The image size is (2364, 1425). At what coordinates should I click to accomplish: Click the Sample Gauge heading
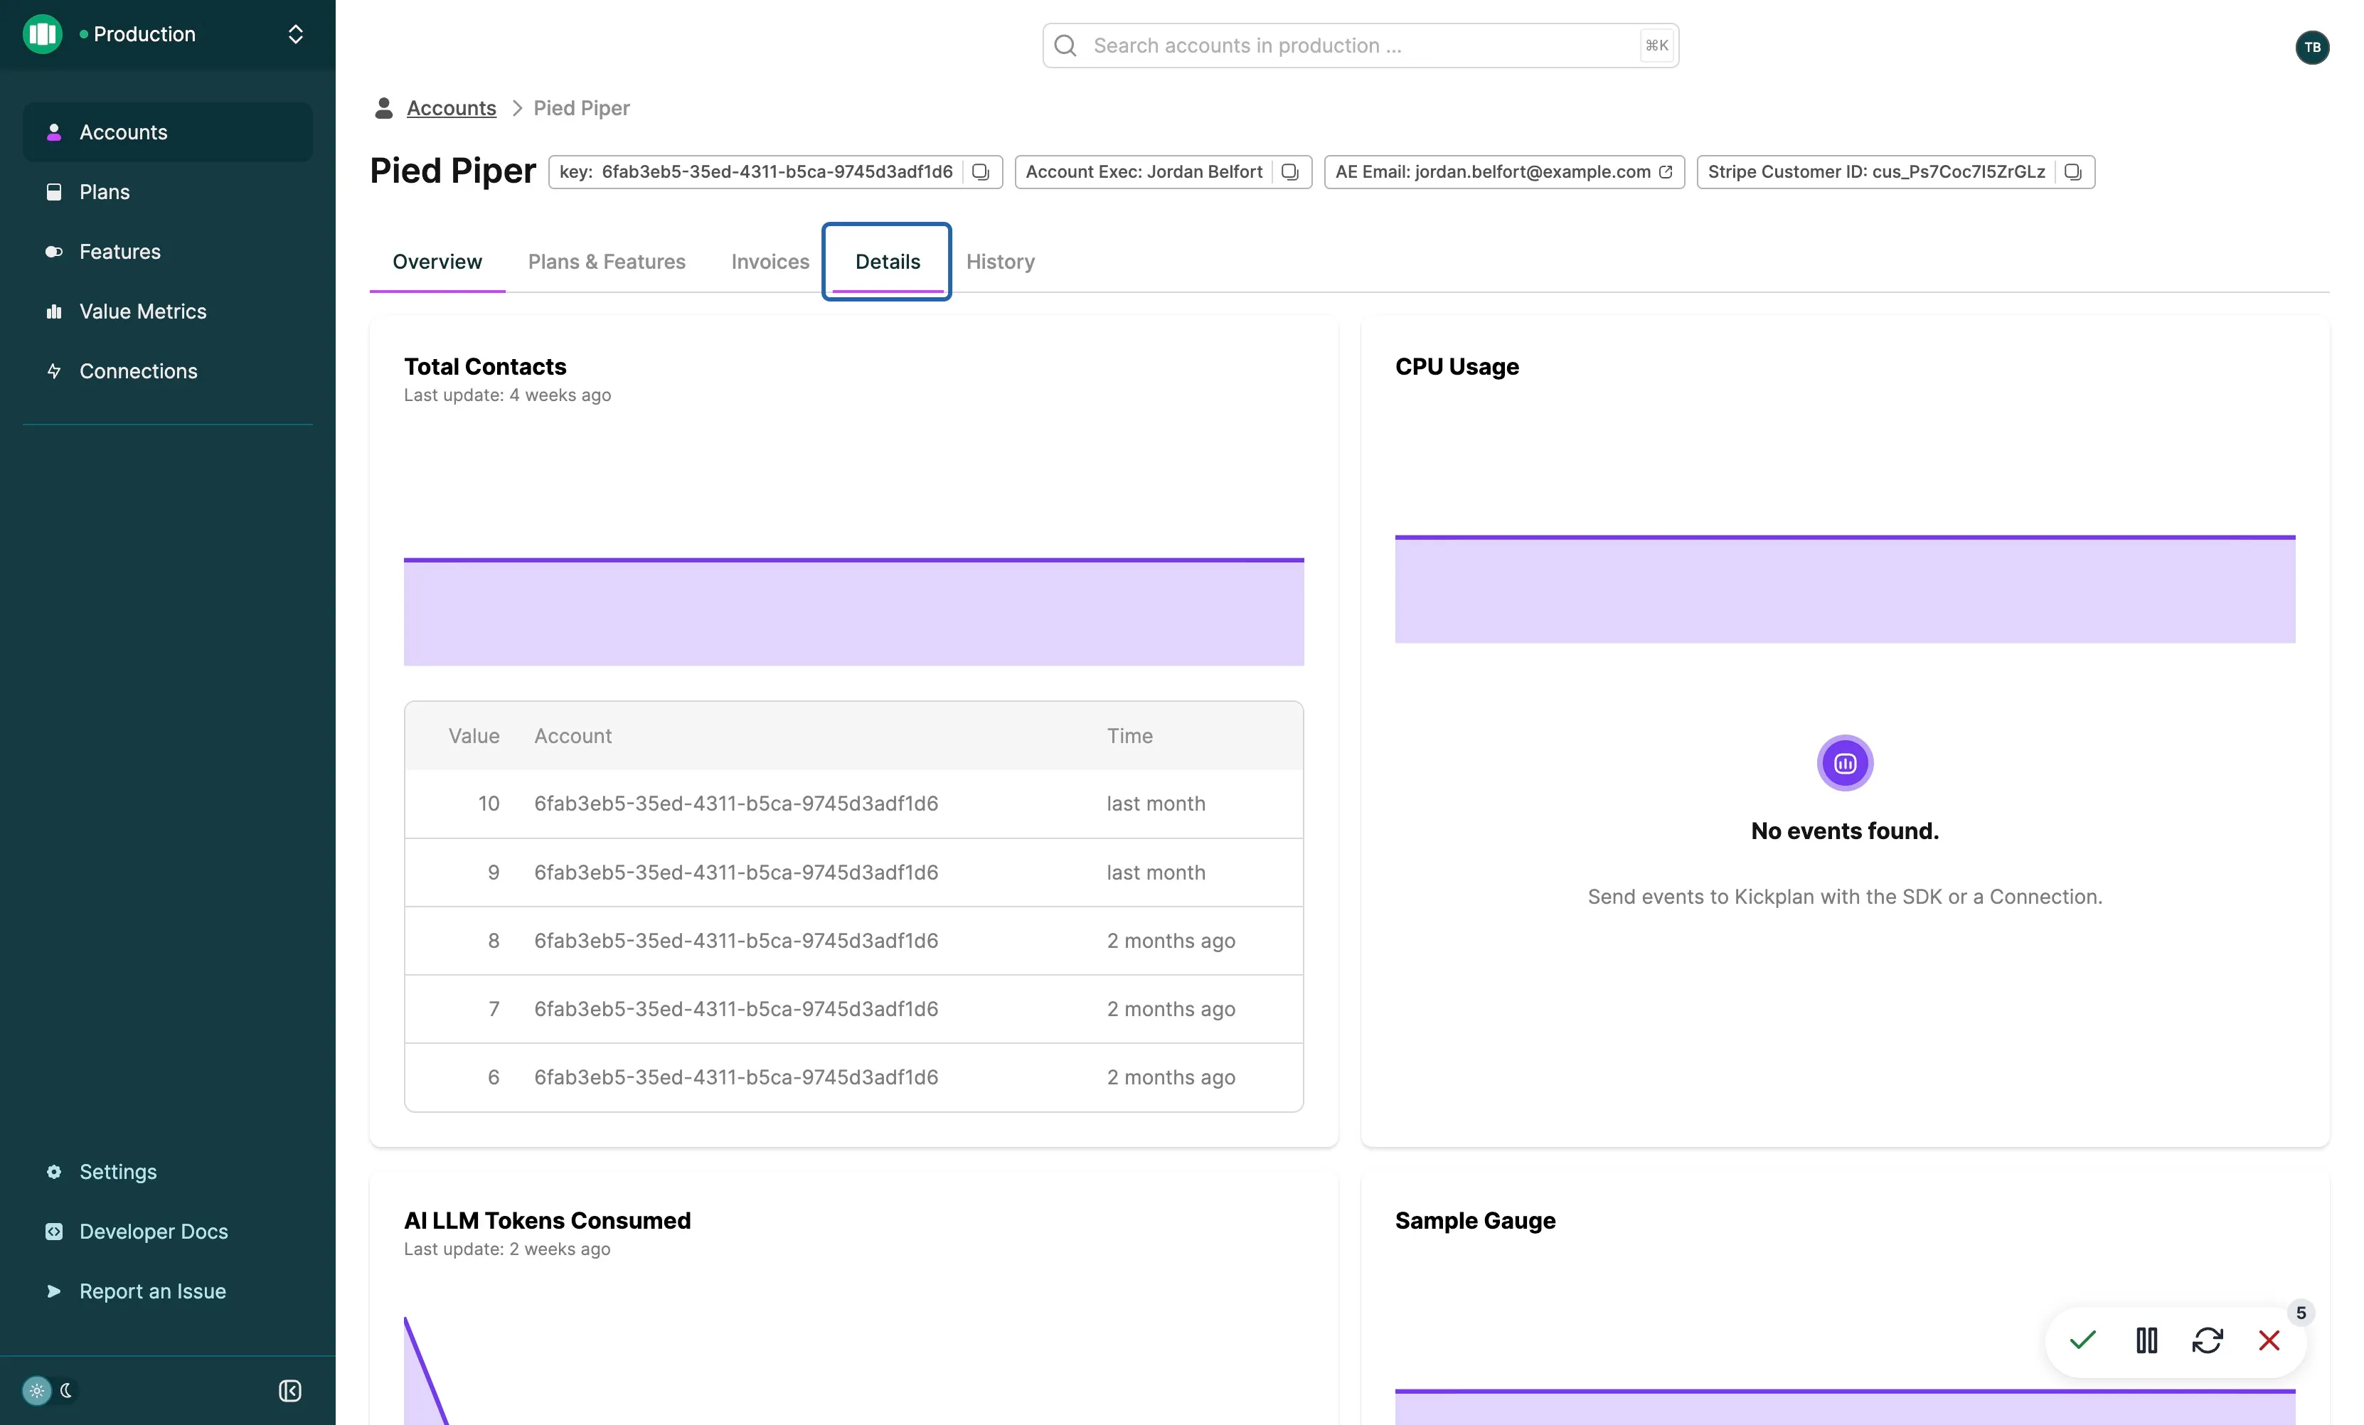click(1476, 1221)
